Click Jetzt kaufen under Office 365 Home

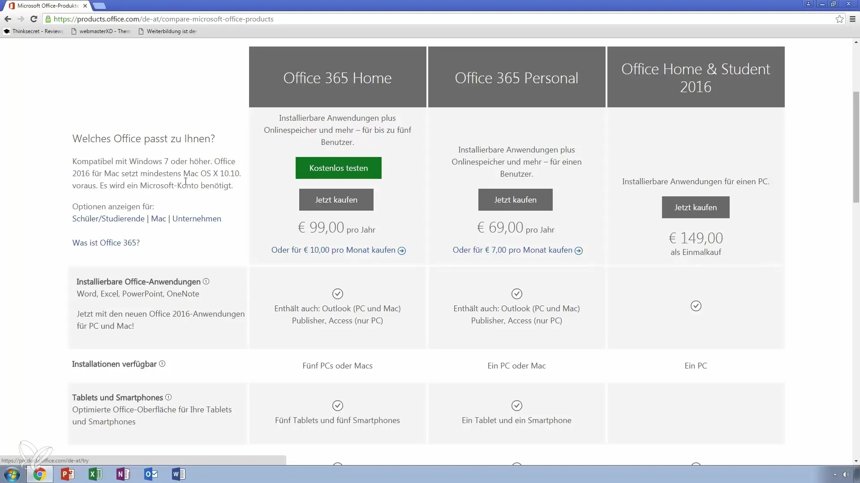coord(336,199)
